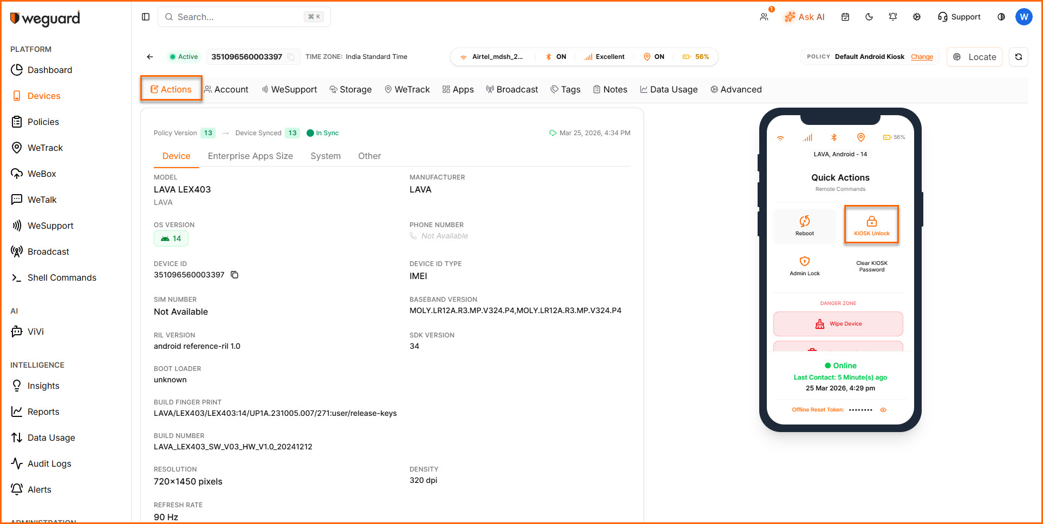This screenshot has height=524, width=1043.
Task: Open the settings gear in top bar
Action: tap(916, 17)
